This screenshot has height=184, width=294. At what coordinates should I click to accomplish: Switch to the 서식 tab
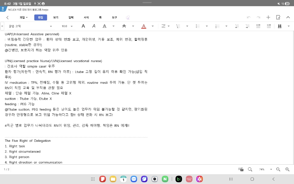[x=86, y=17]
